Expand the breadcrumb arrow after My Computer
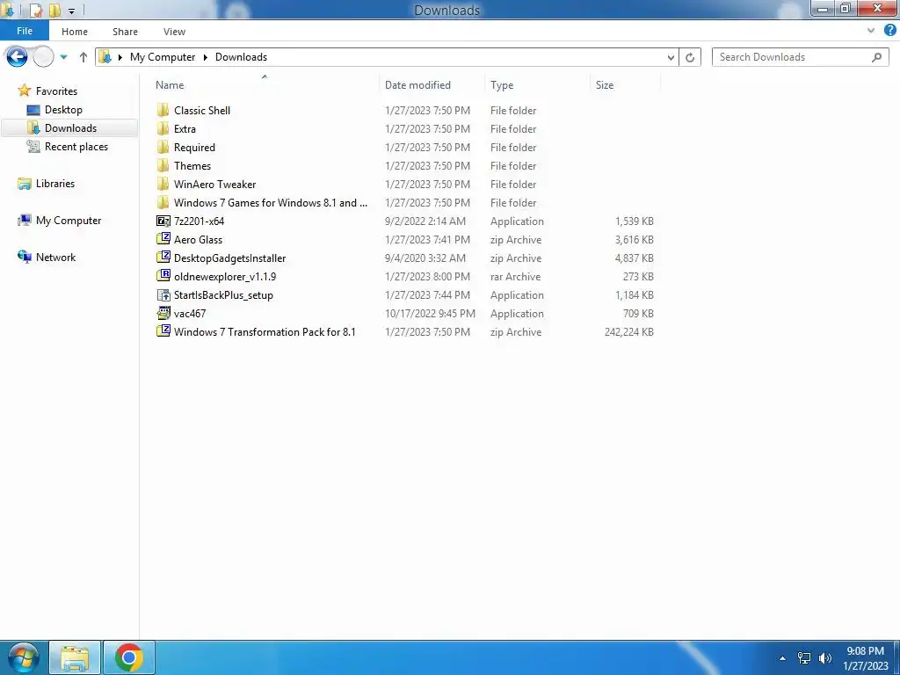Screen dimensions: 900x675 point(205,57)
